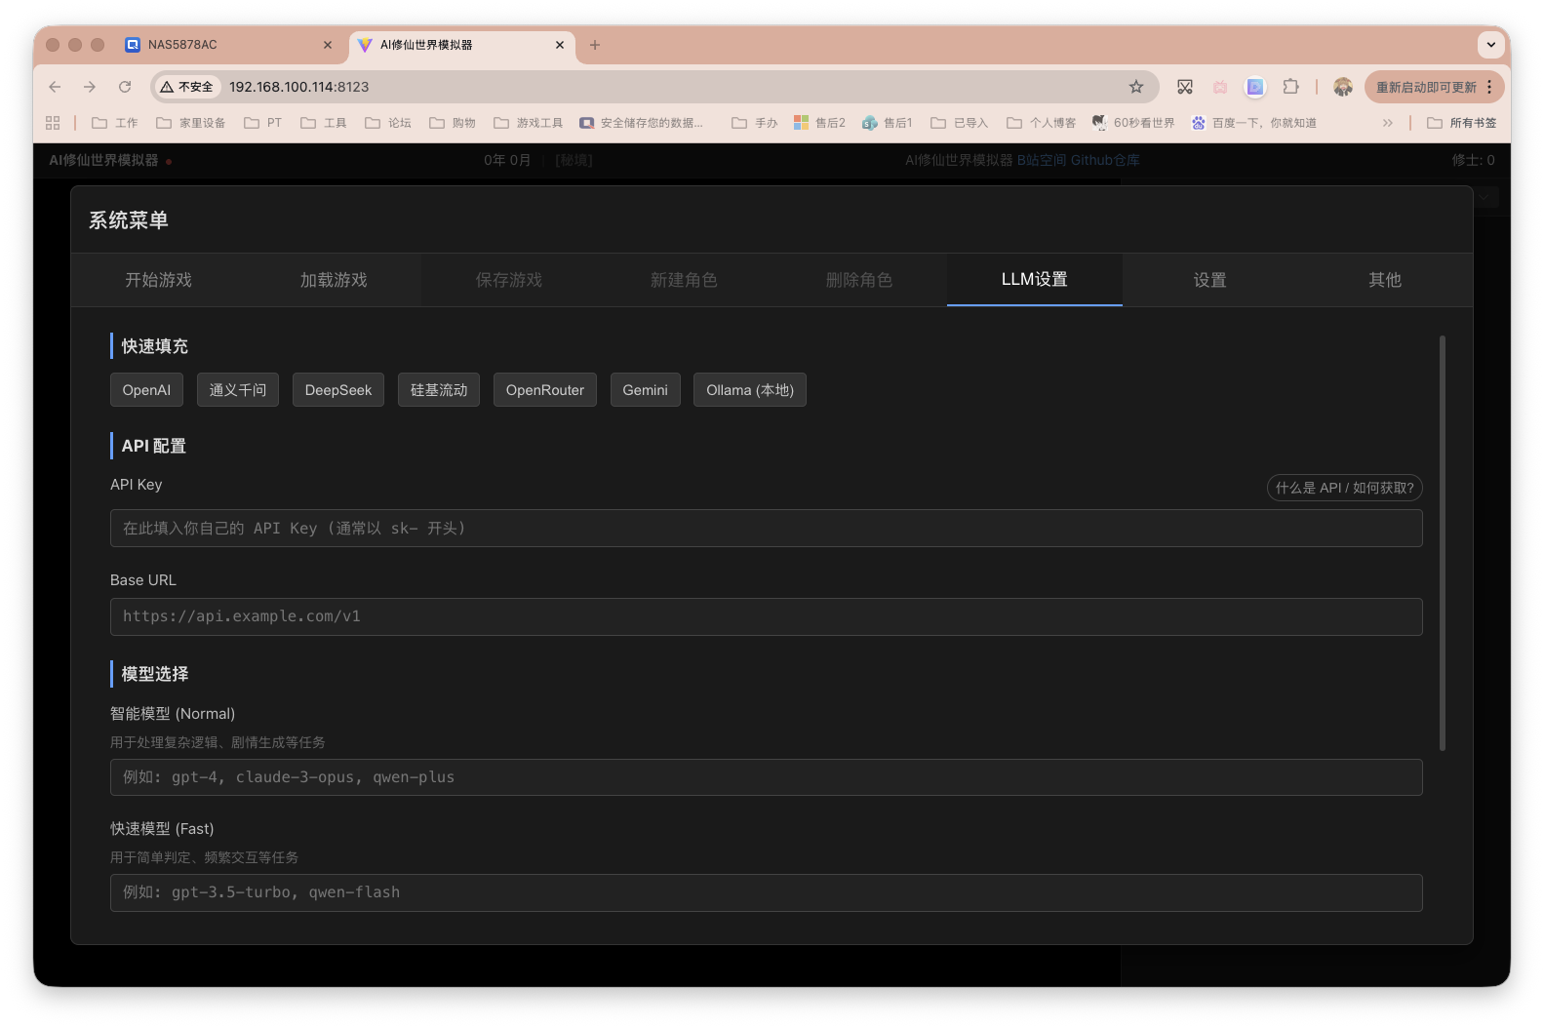The width and height of the screenshot is (1544, 1028).
Task: Select the Ollama (本地) preset button
Action: pos(749,390)
